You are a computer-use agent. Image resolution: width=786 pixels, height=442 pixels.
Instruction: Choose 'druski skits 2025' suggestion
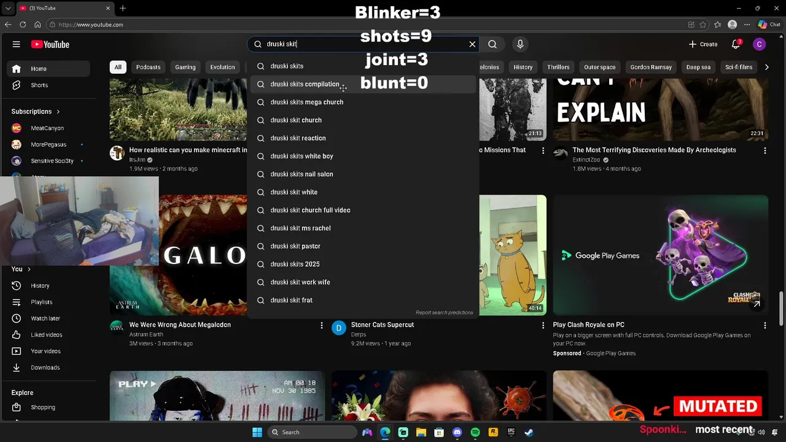click(x=363, y=264)
